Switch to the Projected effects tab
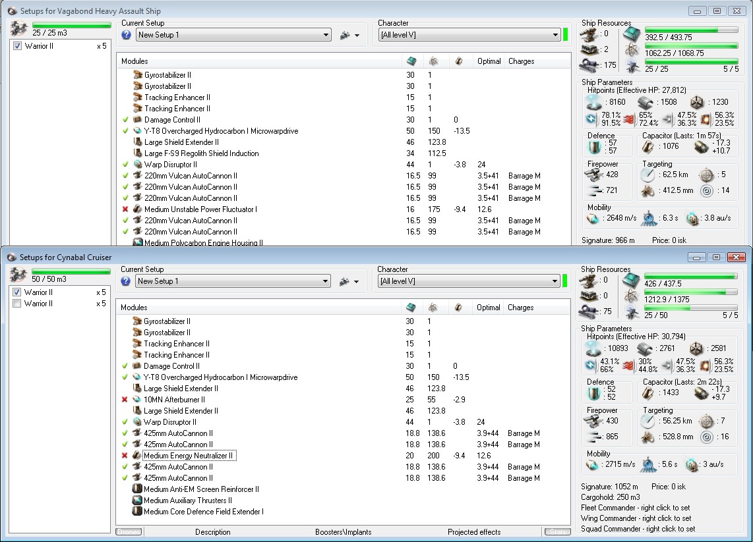The image size is (753, 542). click(x=474, y=532)
